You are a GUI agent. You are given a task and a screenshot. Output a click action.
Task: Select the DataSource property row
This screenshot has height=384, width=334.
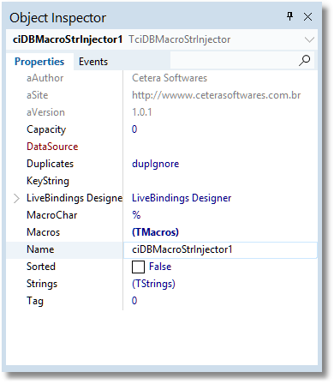point(162,147)
